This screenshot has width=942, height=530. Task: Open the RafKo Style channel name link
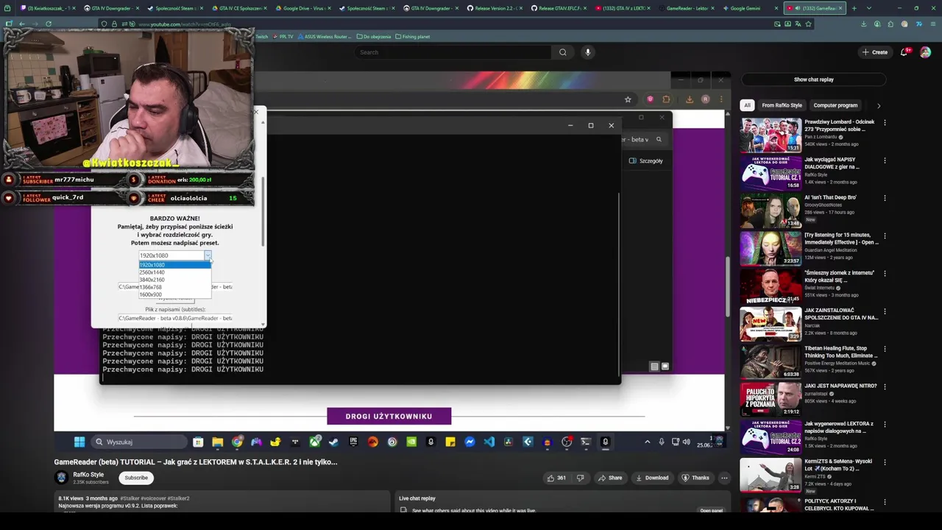[88, 475]
